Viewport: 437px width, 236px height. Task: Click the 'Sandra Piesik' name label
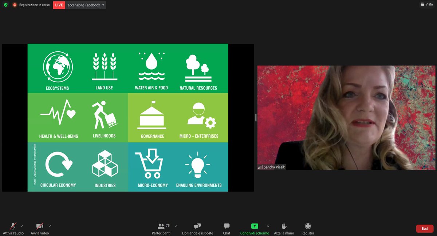coord(275,167)
